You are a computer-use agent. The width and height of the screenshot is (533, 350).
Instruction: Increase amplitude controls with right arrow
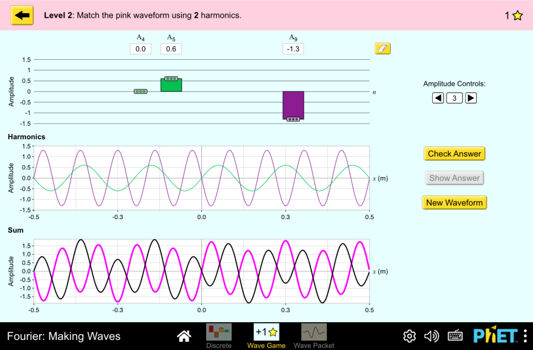click(x=470, y=98)
